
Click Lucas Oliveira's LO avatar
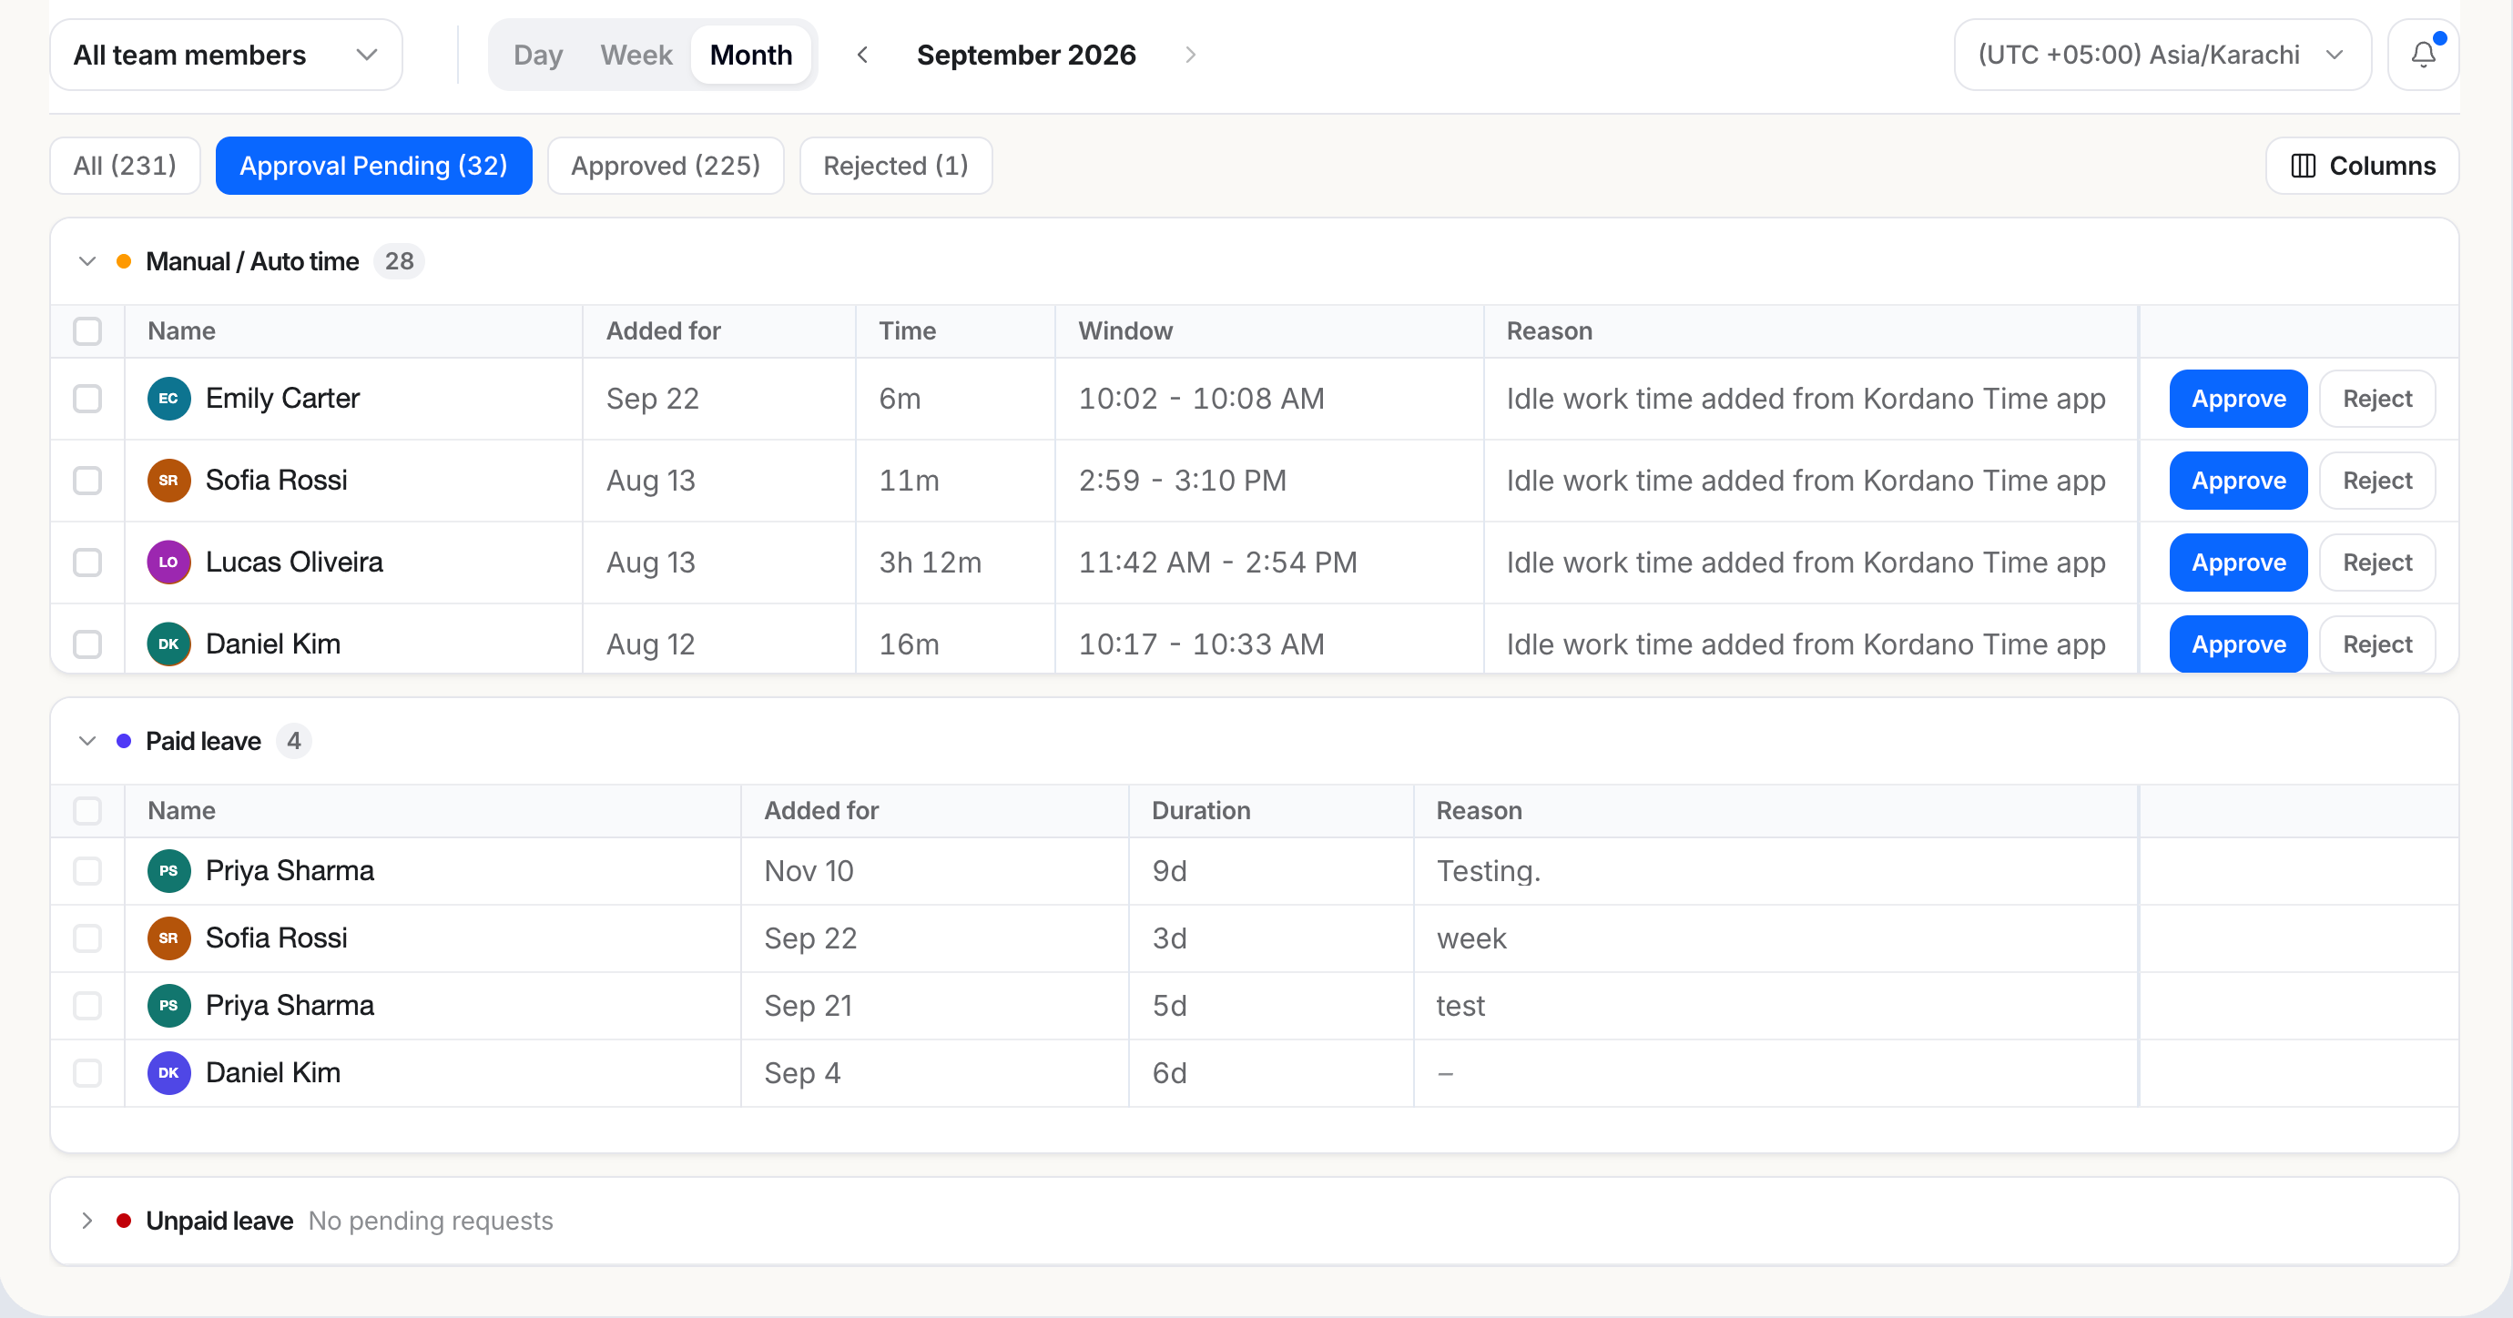click(168, 562)
